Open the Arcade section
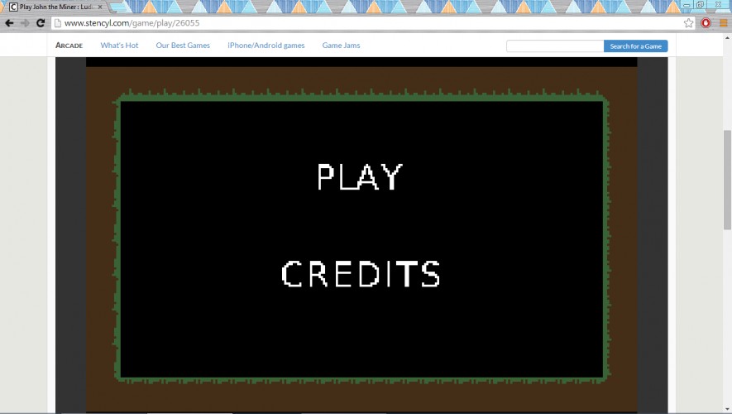The image size is (732, 414). [x=69, y=46]
